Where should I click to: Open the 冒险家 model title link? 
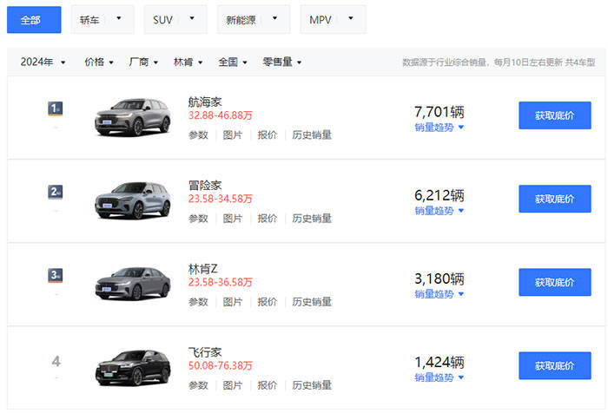click(205, 186)
